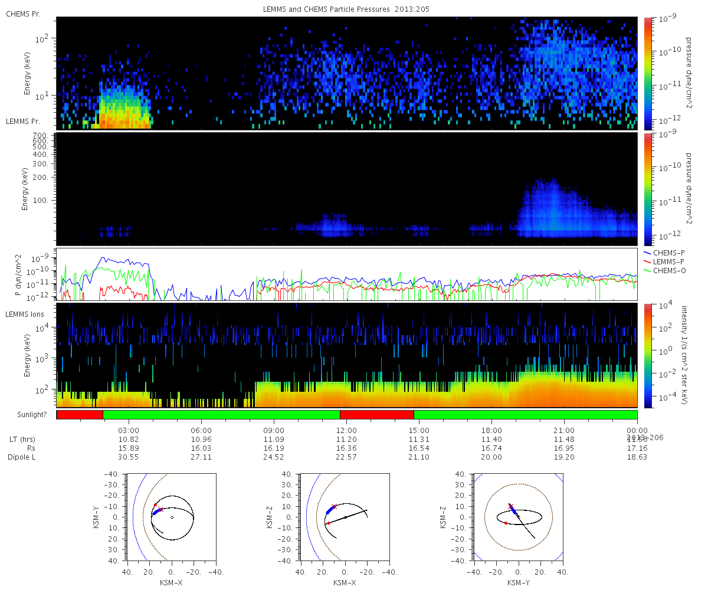The height and width of the screenshot is (590, 708).
Task: Click the first red segment of the Sunlight bar
Action: 80,415
